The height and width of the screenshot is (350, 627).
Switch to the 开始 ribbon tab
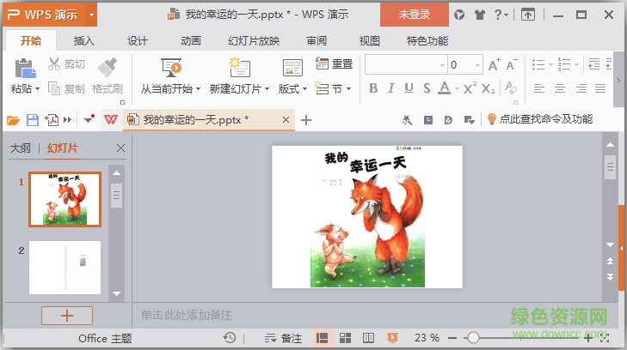(30, 40)
